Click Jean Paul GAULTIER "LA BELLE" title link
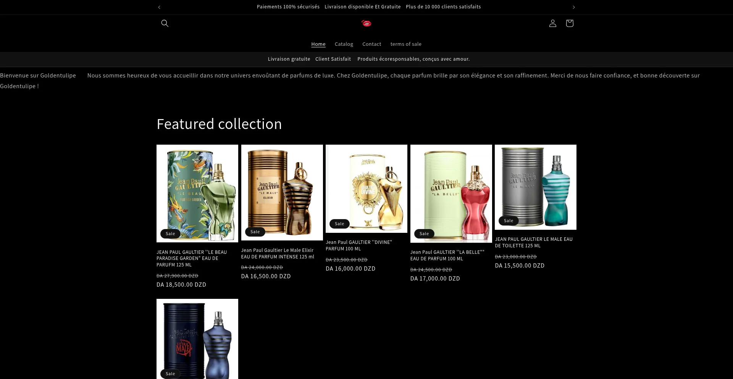This screenshot has height=379, width=733. click(447, 255)
